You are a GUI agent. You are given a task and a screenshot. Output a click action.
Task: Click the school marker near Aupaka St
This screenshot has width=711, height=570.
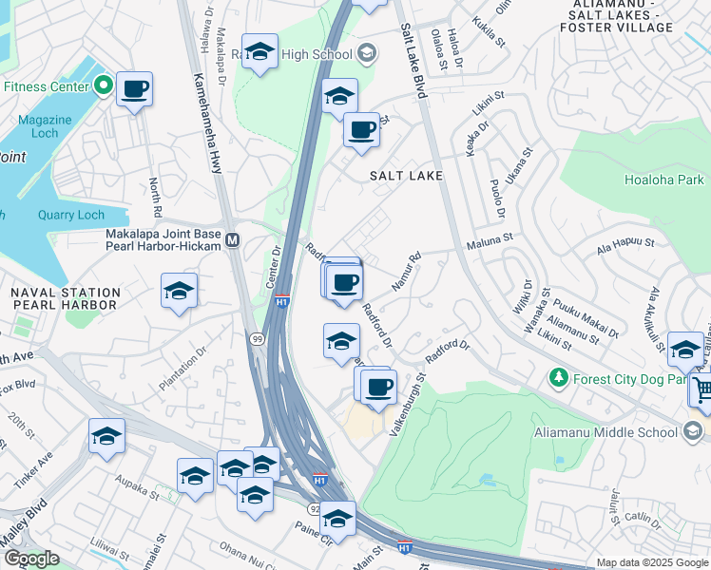(x=196, y=479)
